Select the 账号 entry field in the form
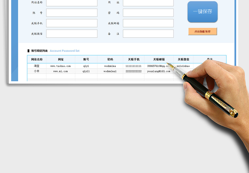Screen dimensions: 249x173 click(72, 13)
